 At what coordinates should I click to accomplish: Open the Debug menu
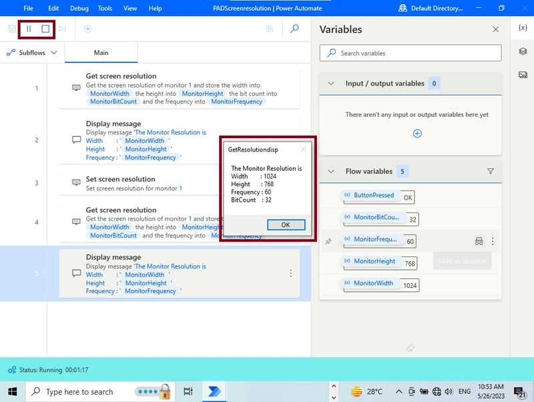(79, 8)
